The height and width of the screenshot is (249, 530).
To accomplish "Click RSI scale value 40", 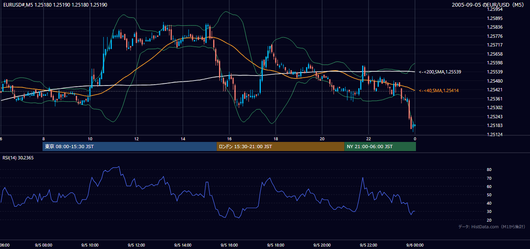I will [x=489, y=203].
